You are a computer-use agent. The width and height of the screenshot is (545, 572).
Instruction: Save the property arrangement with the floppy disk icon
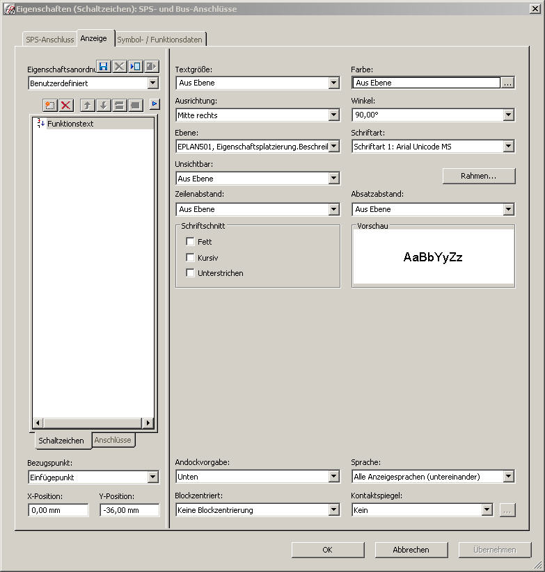click(x=104, y=67)
